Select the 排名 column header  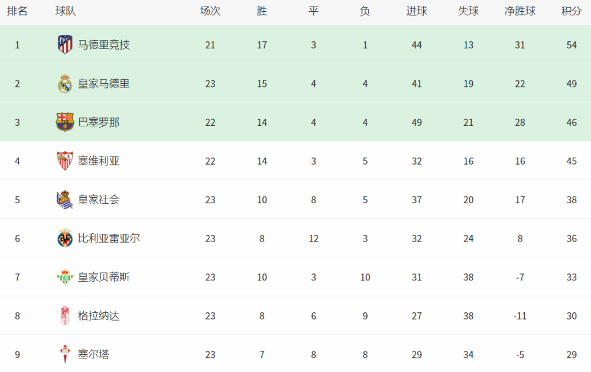[x=17, y=11]
